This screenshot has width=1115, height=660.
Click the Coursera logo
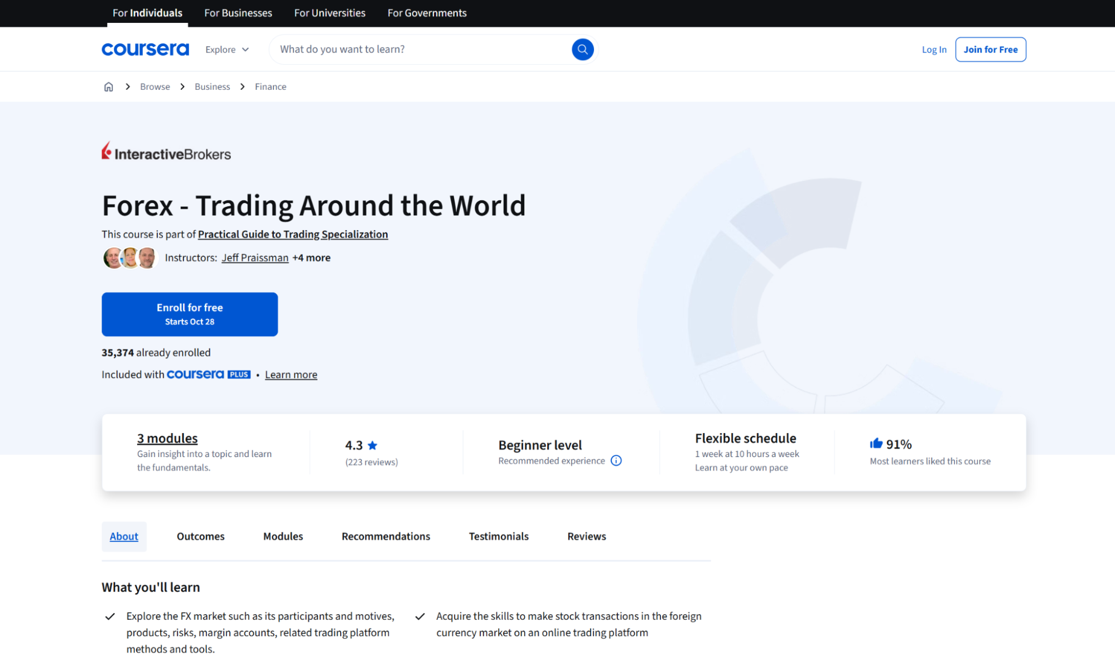[x=145, y=49]
